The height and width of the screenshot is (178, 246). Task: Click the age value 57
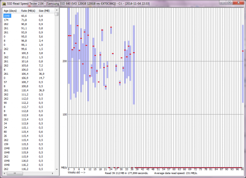(5, 82)
